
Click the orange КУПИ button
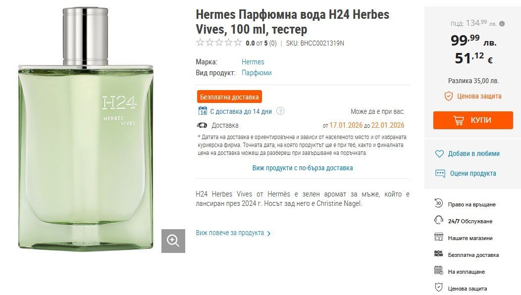pos(473,120)
